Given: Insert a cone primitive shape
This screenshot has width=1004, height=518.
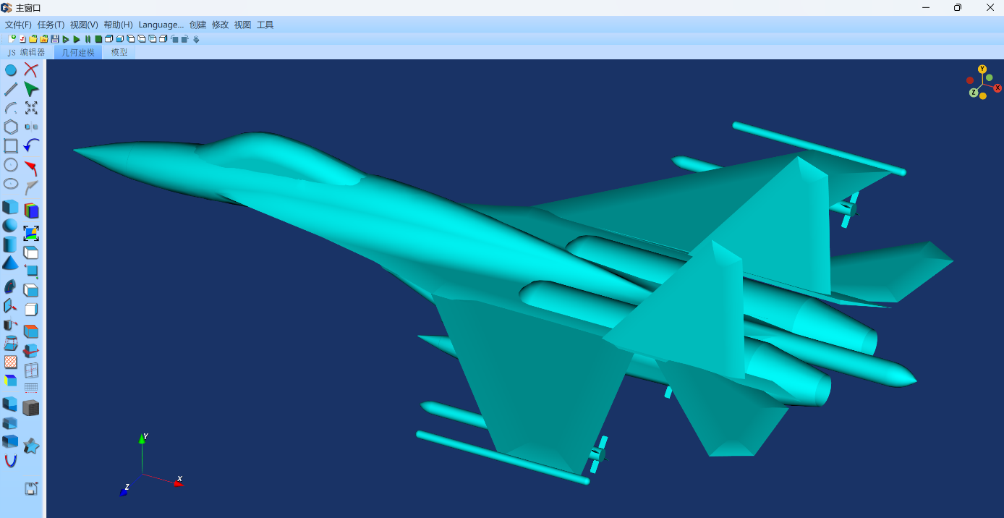Looking at the screenshot, I should pos(10,263).
